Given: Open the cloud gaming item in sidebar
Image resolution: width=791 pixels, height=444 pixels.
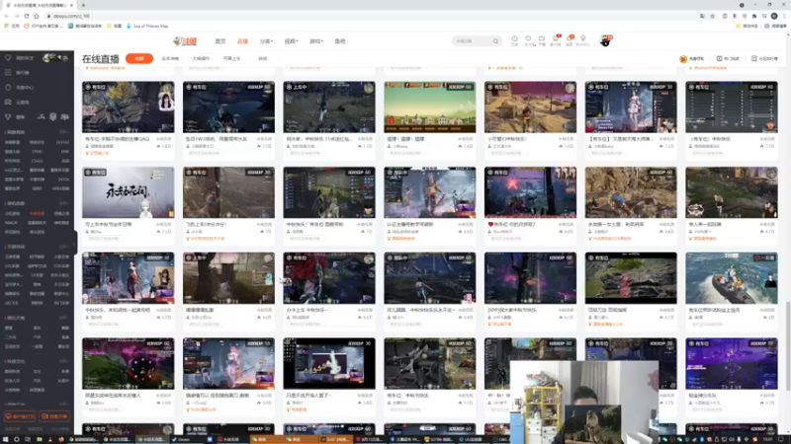Looking at the screenshot, I should pyautogui.click(x=18, y=102).
